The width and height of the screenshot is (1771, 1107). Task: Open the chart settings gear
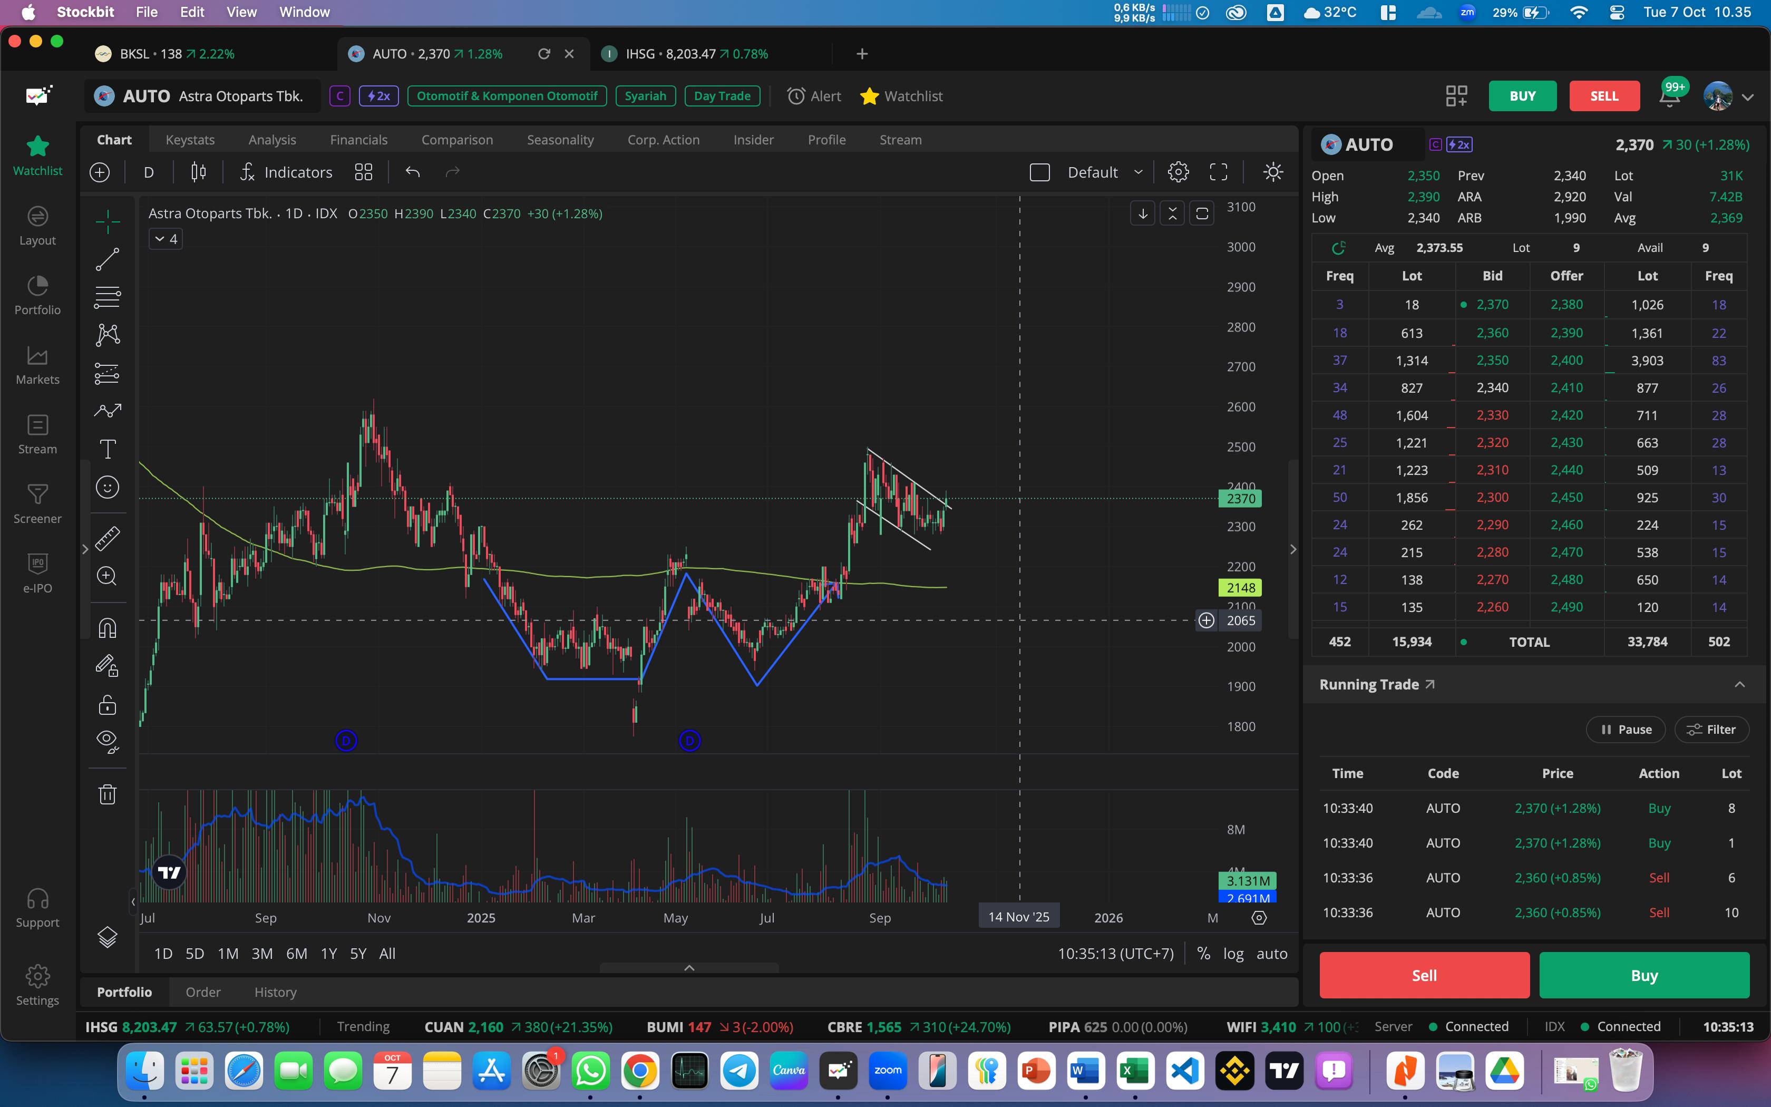tap(1178, 172)
